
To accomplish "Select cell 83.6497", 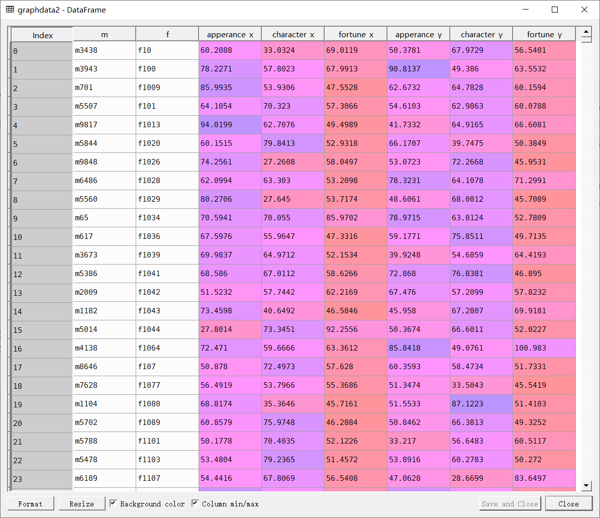I will click(544, 478).
